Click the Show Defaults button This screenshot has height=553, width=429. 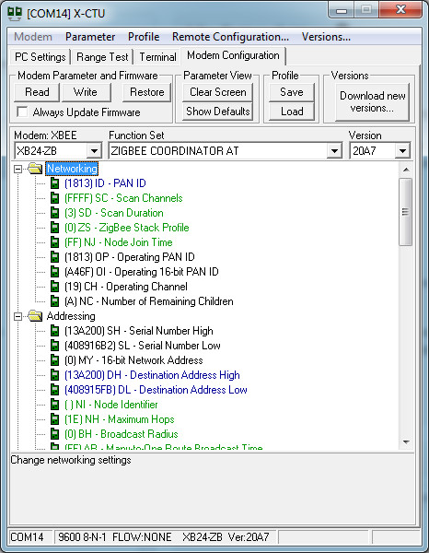tap(217, 112)
